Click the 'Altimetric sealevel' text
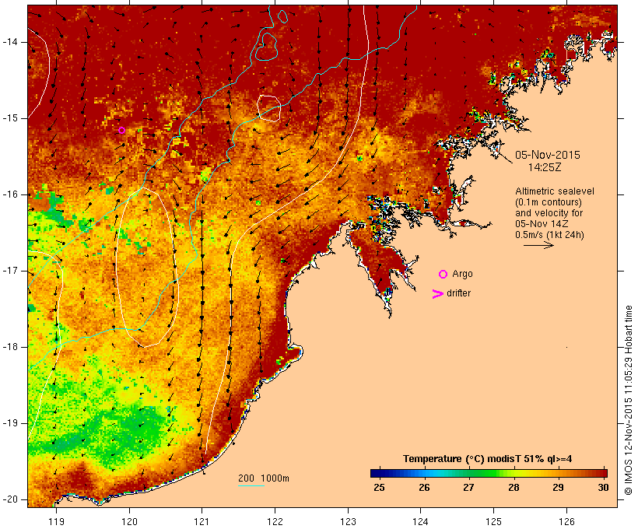Screen dimensions: 638x529 click(555, 191)
